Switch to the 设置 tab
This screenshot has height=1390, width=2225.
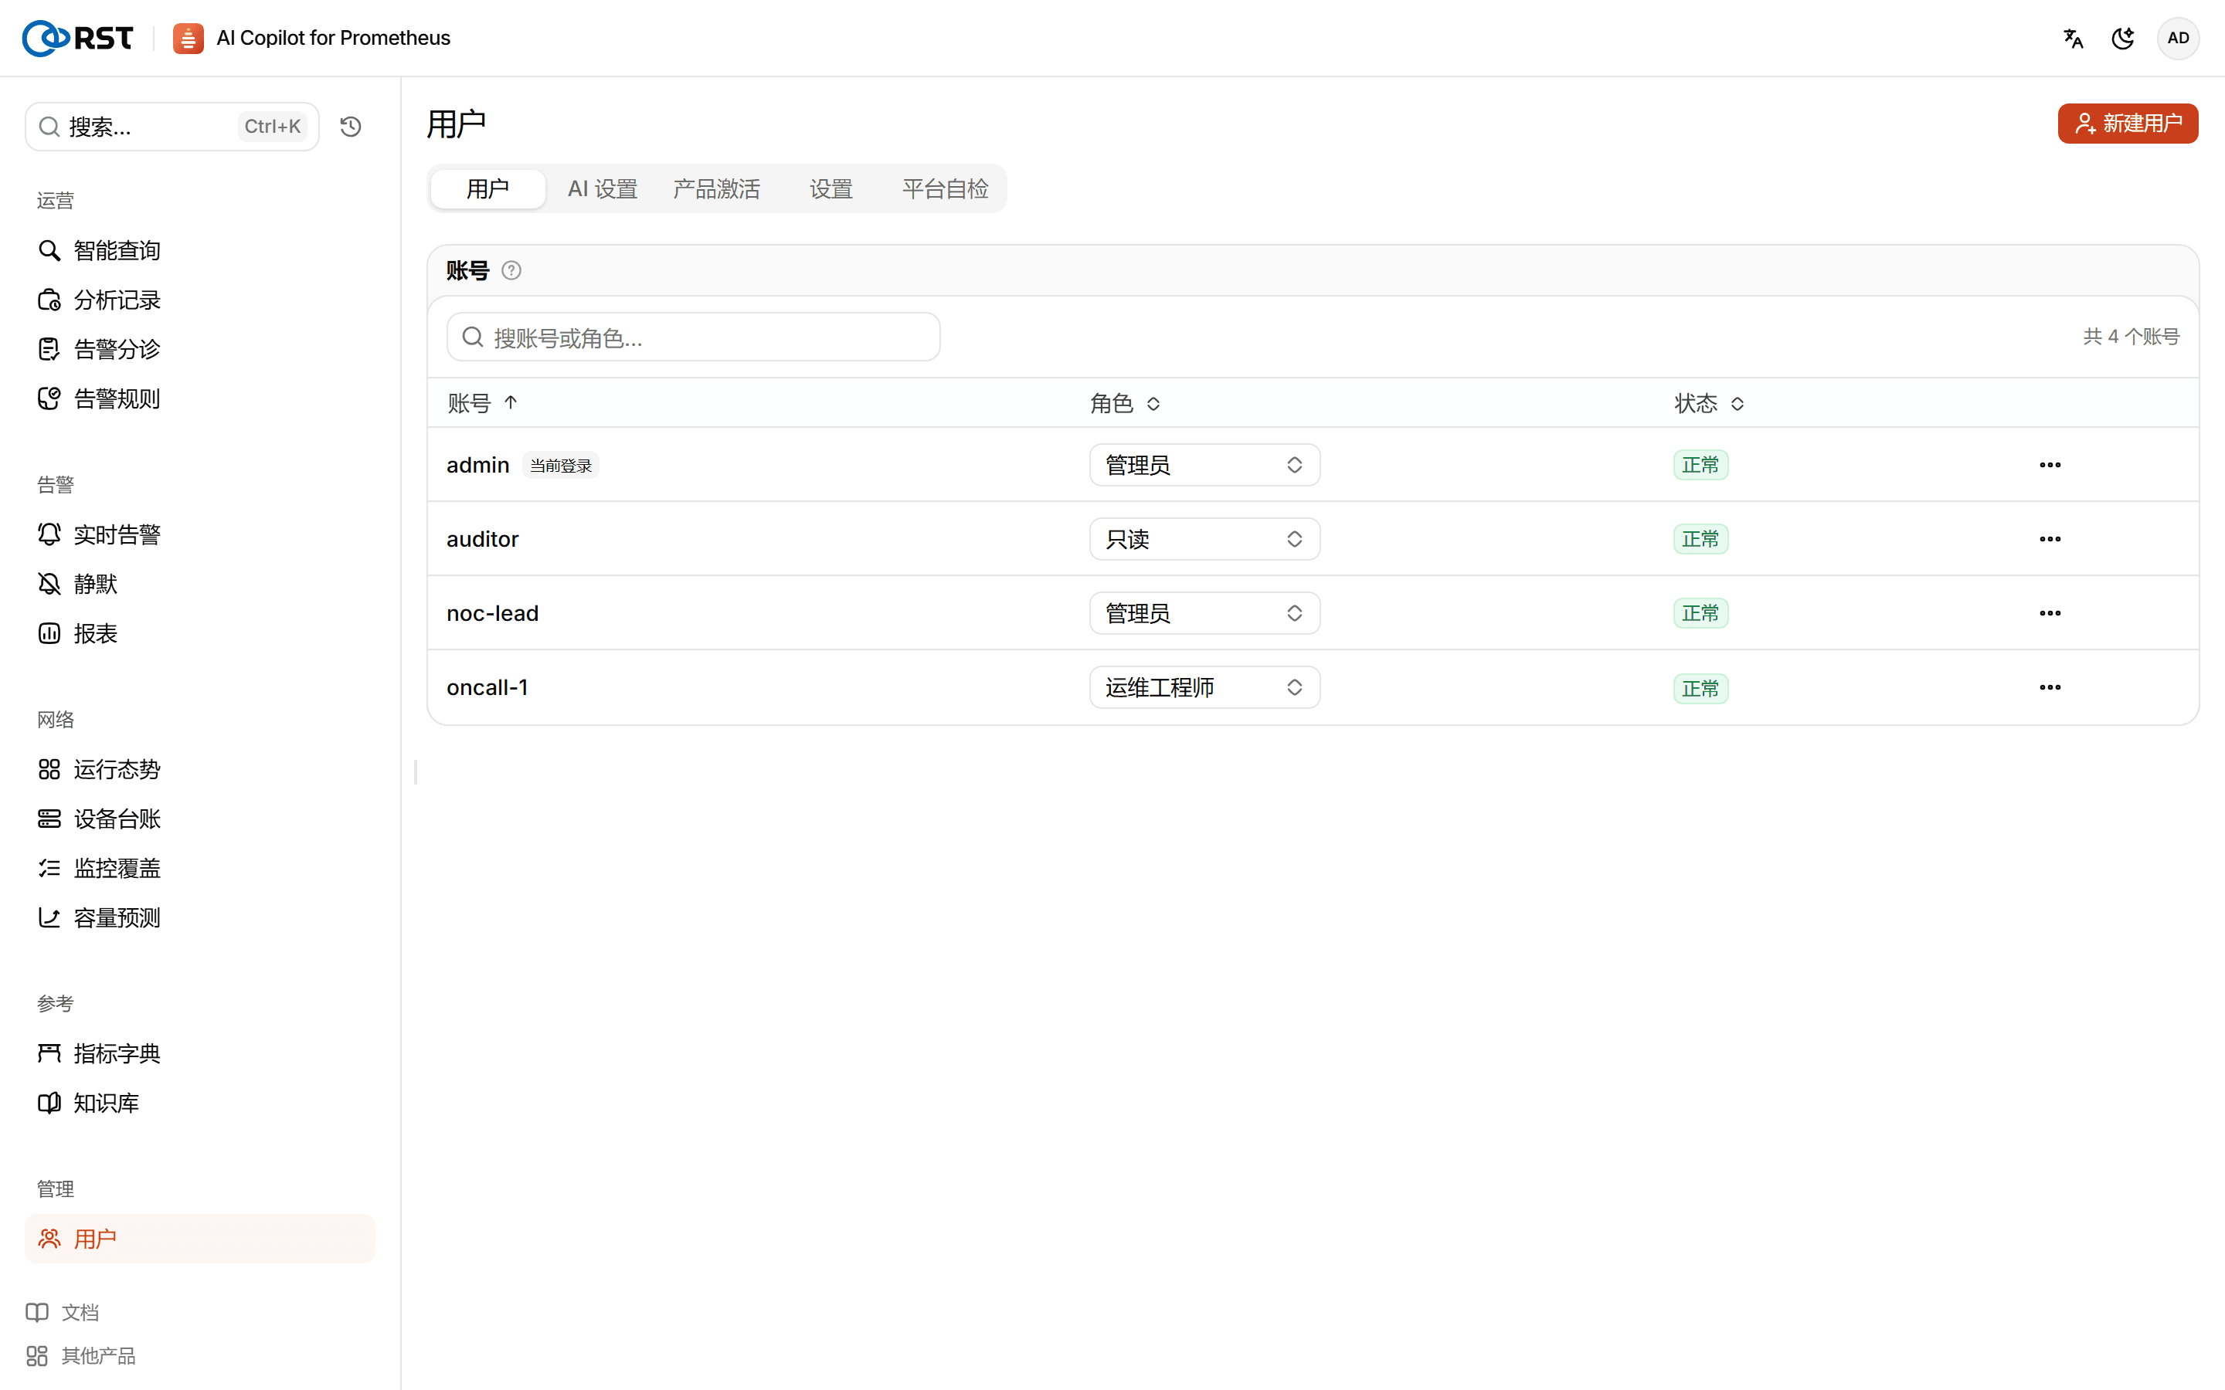[x=831, y=188]
